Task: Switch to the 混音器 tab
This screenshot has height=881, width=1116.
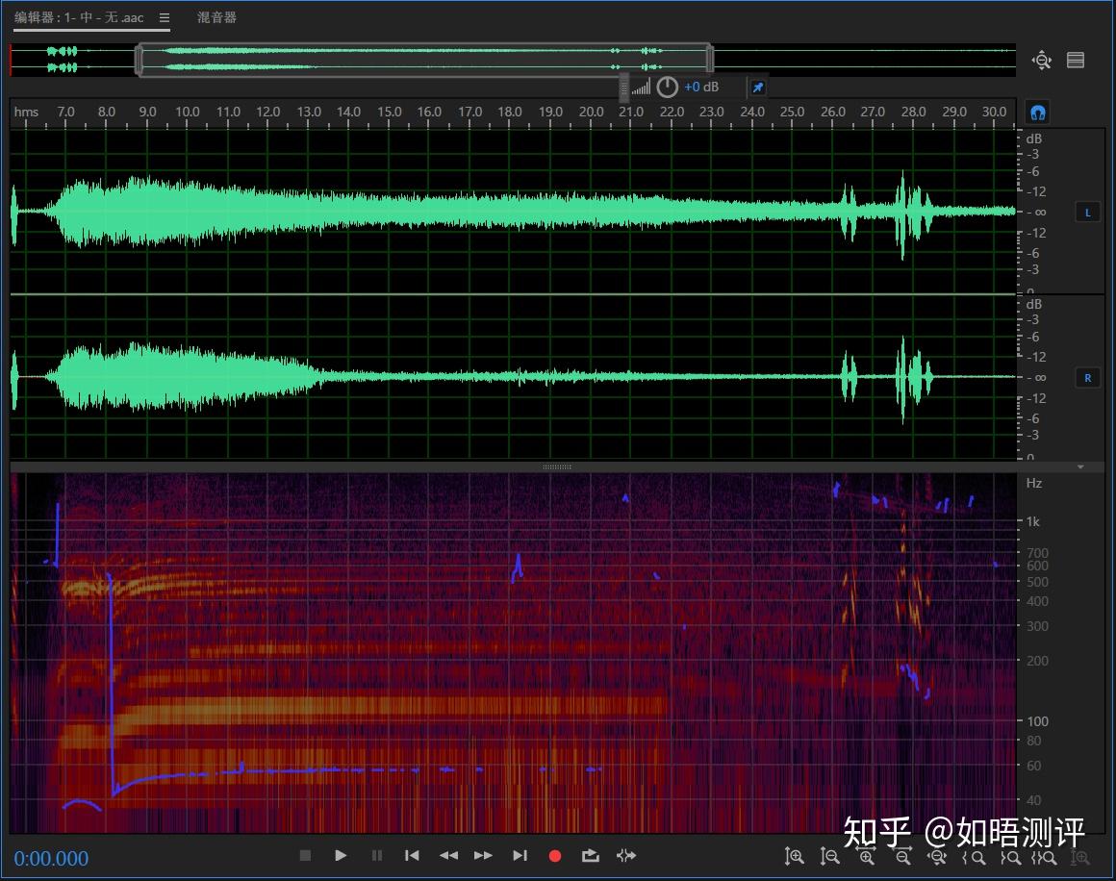Action: pos(216,17)
